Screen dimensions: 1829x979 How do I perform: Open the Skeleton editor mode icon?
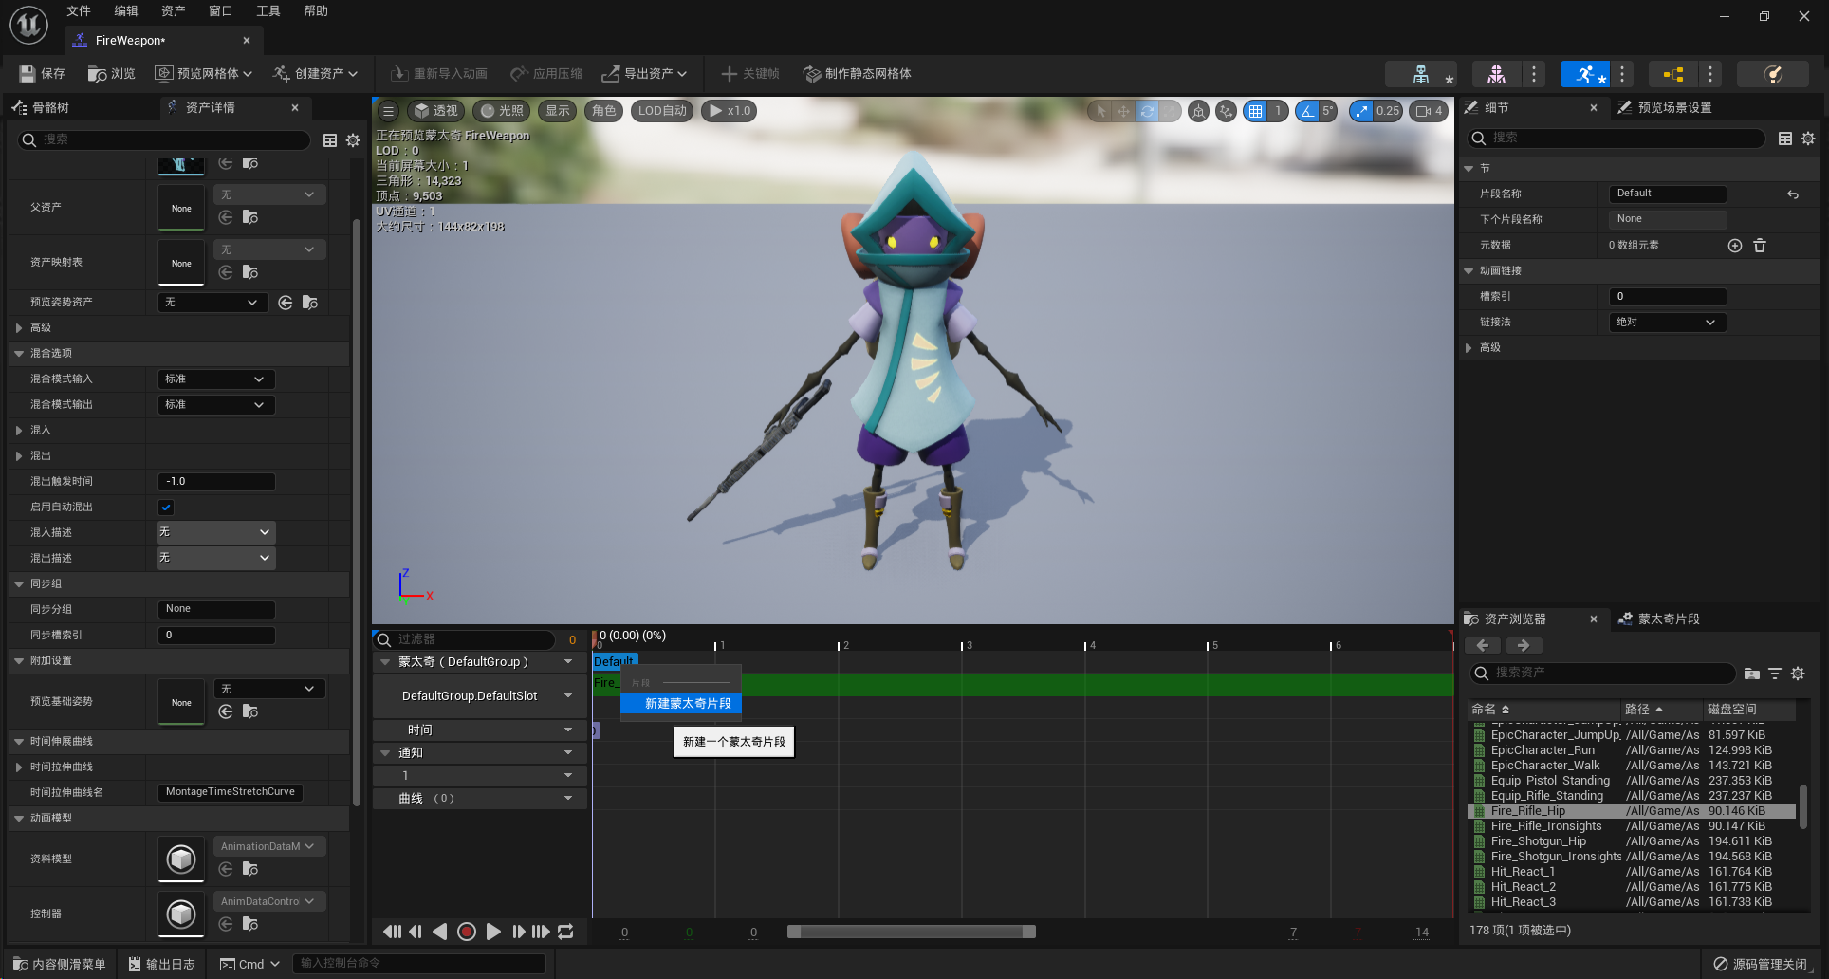click(x=1420, y=74)
